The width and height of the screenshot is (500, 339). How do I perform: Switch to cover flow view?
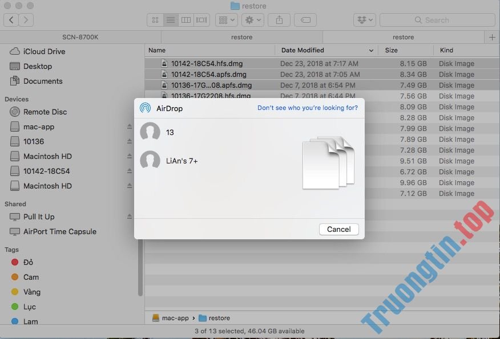(x=201, y=20)
